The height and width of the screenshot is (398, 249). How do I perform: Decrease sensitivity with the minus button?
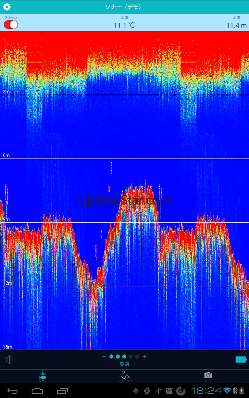[x=104, y=357]
